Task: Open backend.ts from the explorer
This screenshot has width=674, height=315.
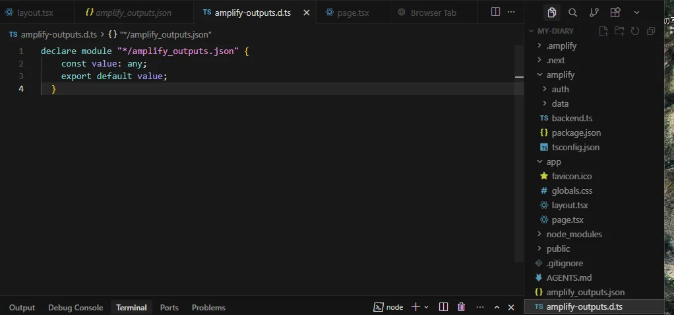Action: click(x=571, y=118)
